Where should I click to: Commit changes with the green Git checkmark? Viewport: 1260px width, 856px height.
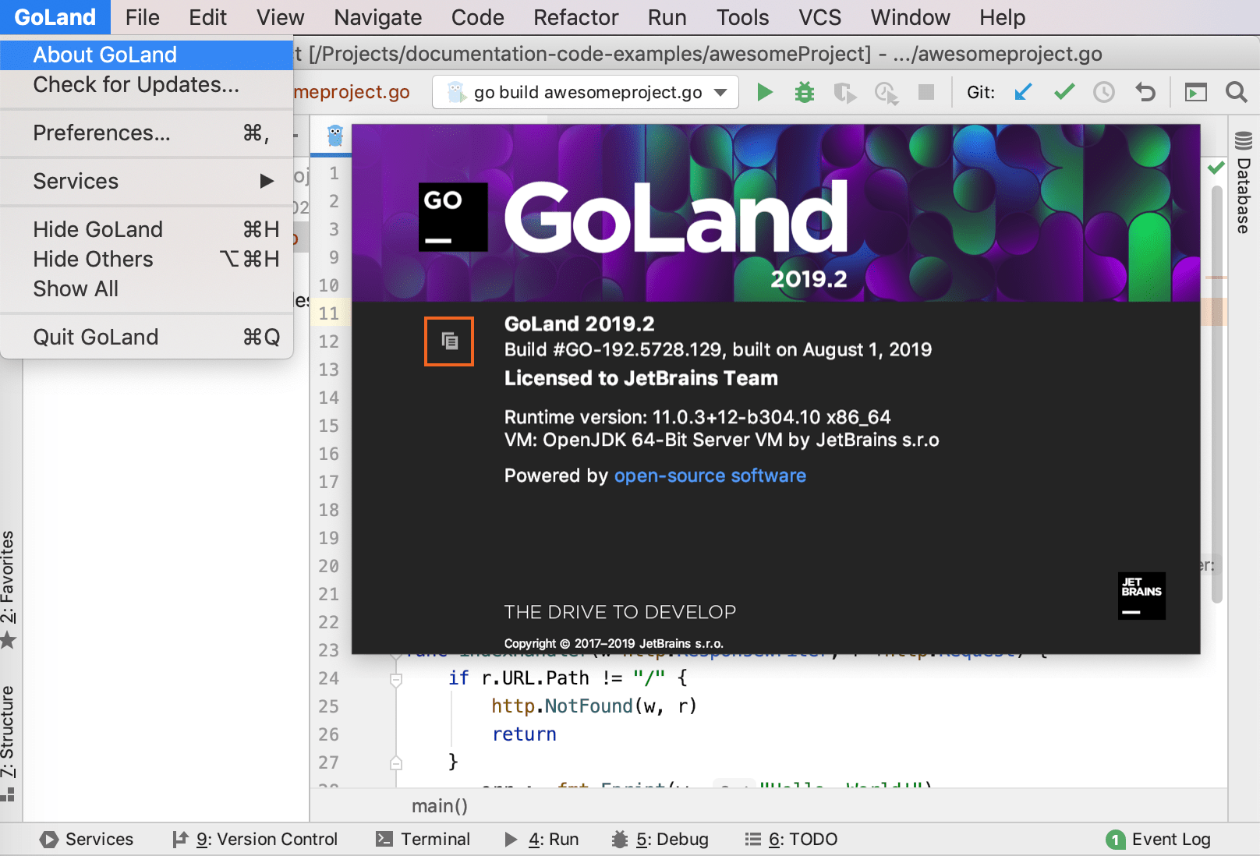(x=1064, y=91)
